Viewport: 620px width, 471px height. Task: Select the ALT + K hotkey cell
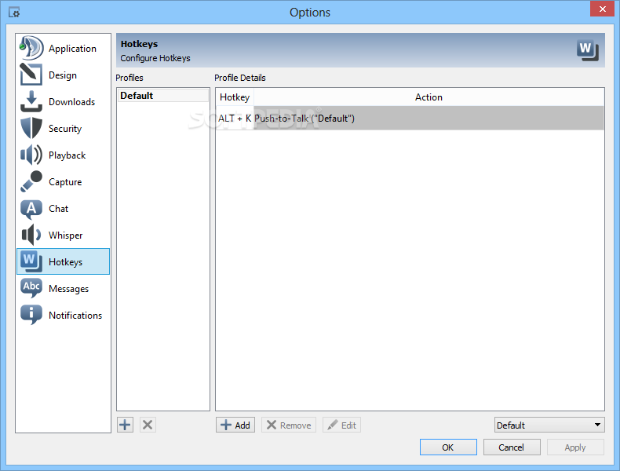pyautogui.click(x=235, y=118)
